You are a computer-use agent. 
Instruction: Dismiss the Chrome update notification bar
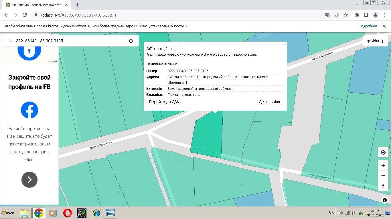[x=384, y=26]
